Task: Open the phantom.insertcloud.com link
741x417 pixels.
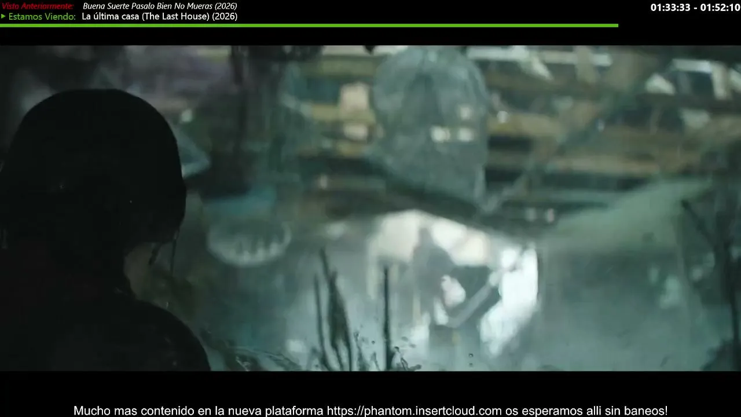Action: [x=414, y=411]
